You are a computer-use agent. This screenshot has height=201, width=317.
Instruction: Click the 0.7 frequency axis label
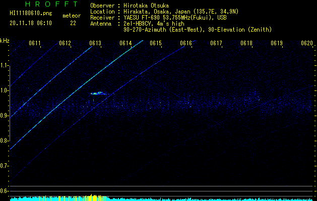[x=5, y=166]
